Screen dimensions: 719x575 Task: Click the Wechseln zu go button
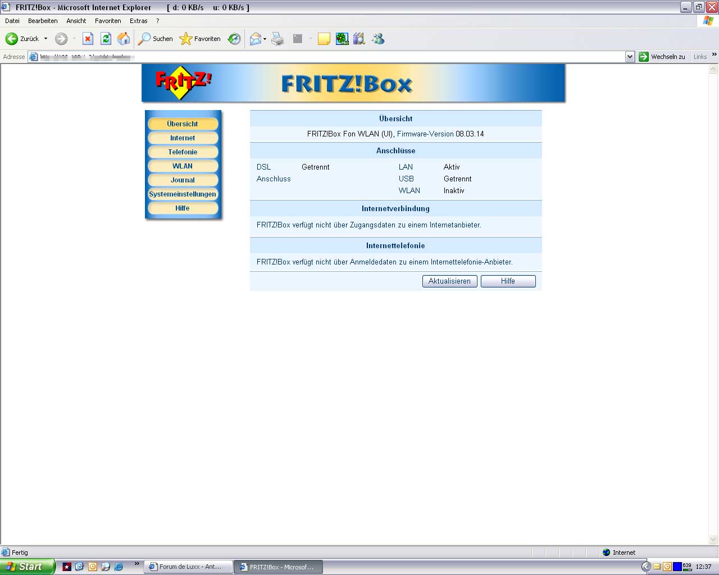click(x=662, y=57)
